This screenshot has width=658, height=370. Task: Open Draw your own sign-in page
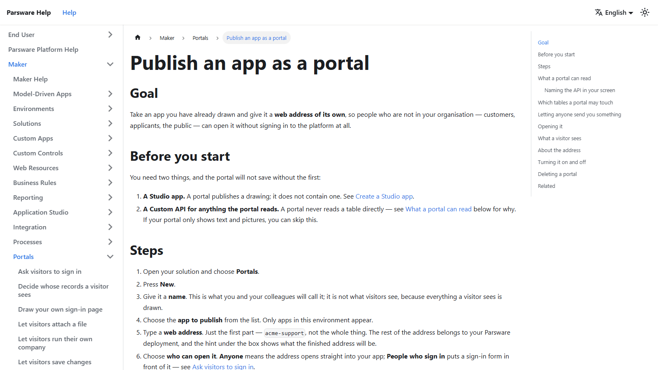(x=60, y=309)
